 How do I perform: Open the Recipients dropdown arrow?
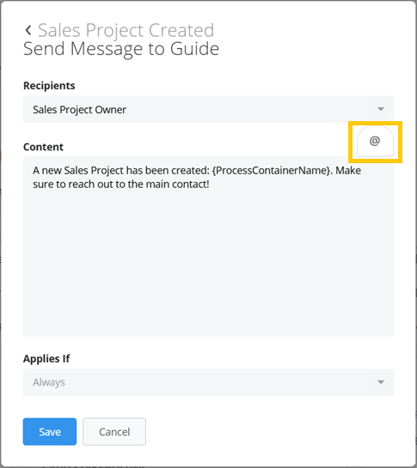[381, 109]
